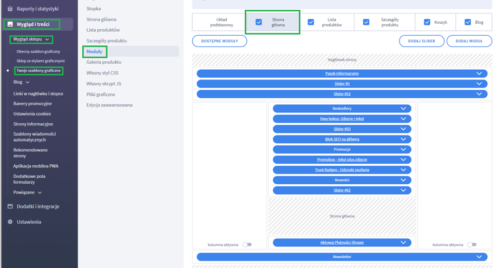Open the Blok SEO na główną link
The height and width of the screenshot is (268, 498).
(342, 139)
